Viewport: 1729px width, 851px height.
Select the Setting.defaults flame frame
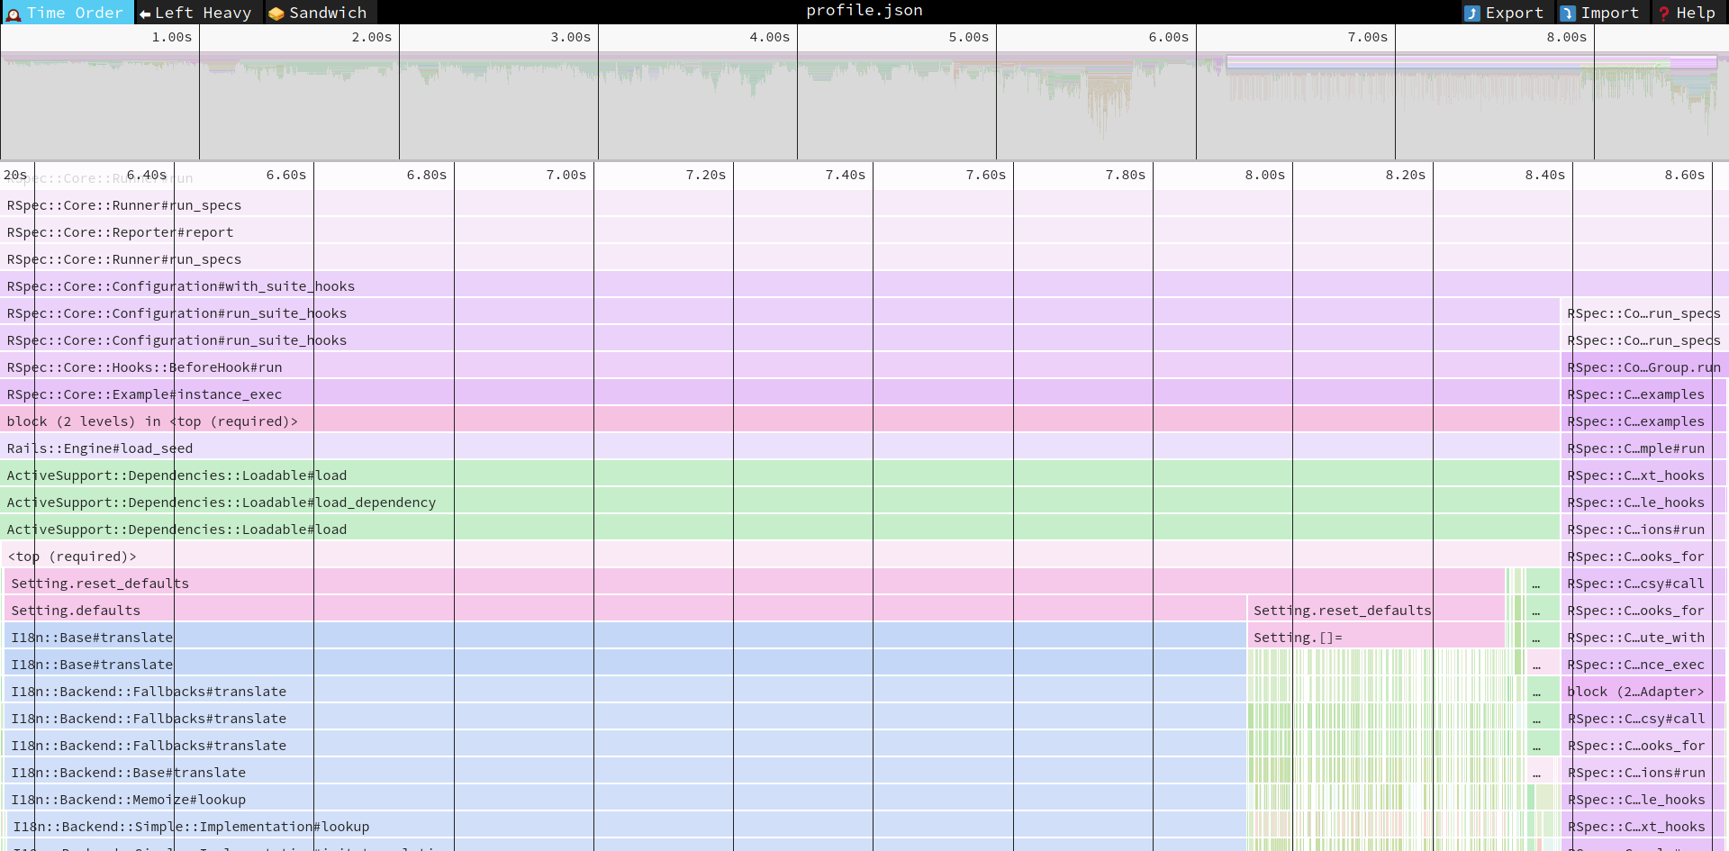[x=76, y=611]
